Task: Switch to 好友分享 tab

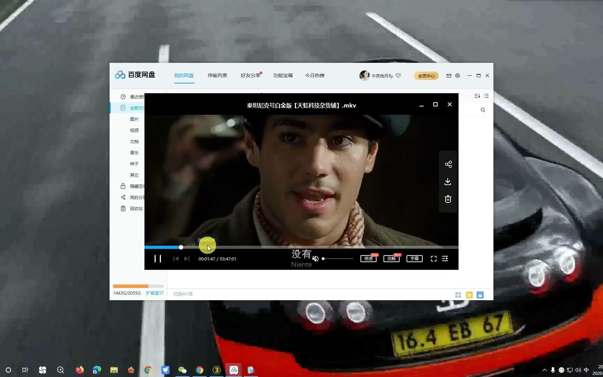Action: point(251,75)
